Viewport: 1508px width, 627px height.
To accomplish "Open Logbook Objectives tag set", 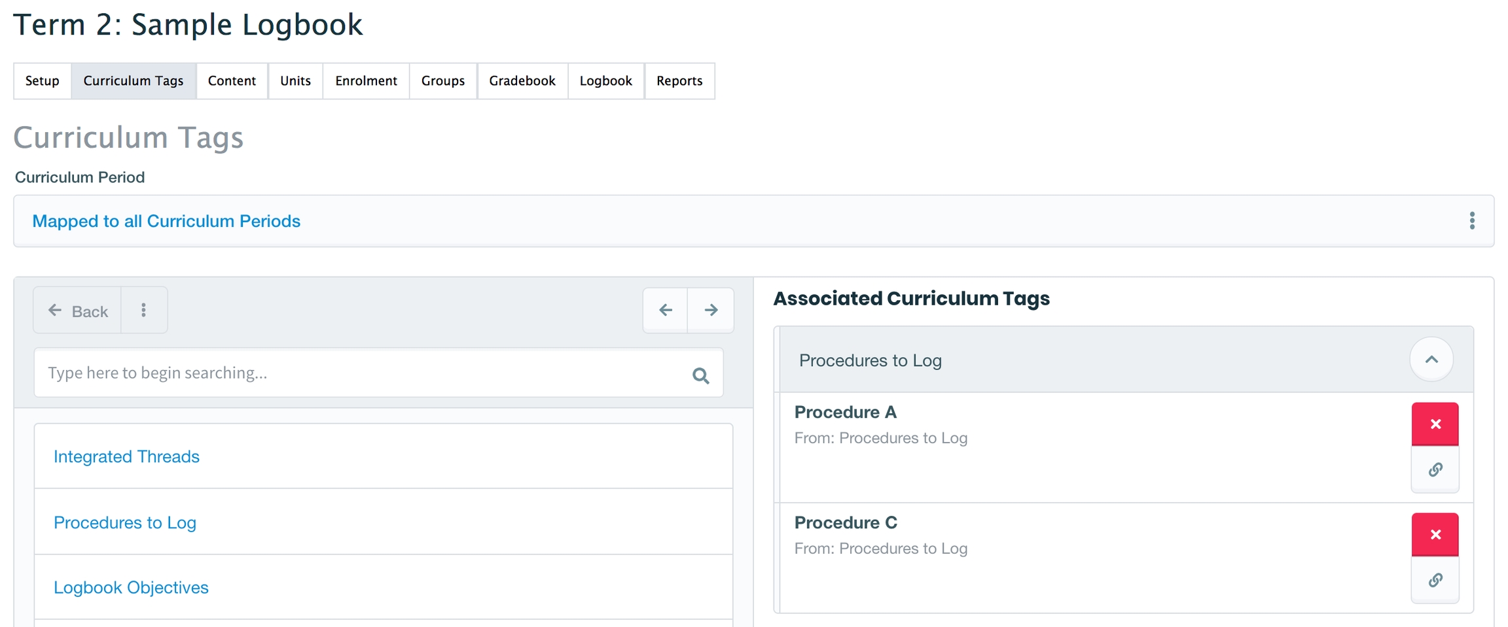I will (x=131, y=587).
